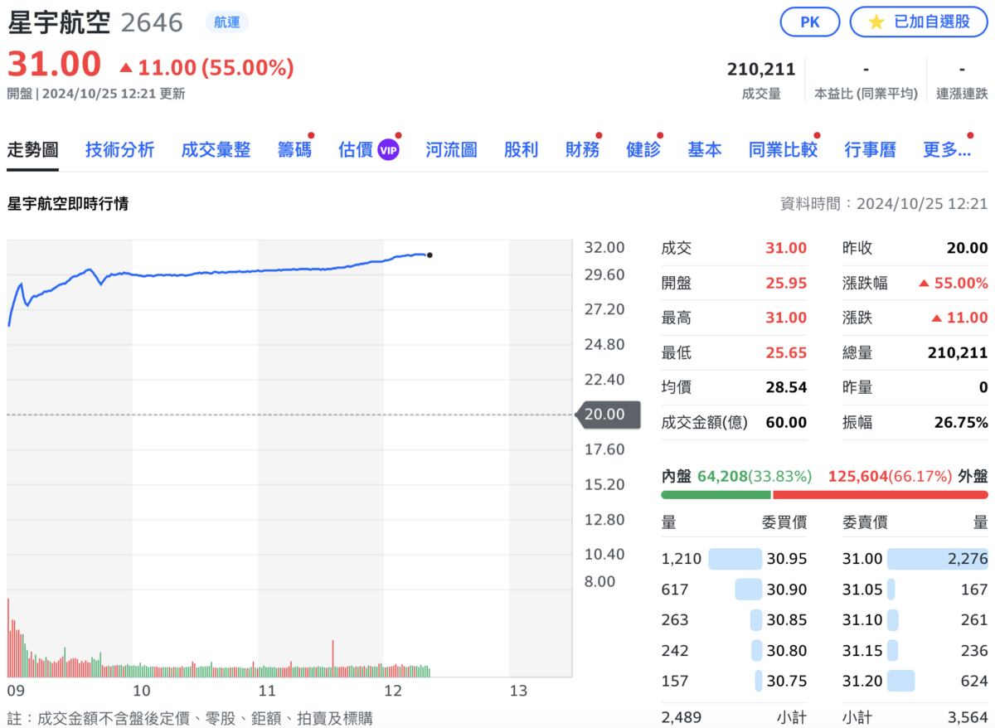Click the ask volume 2,276 bar

coord(938,559)
